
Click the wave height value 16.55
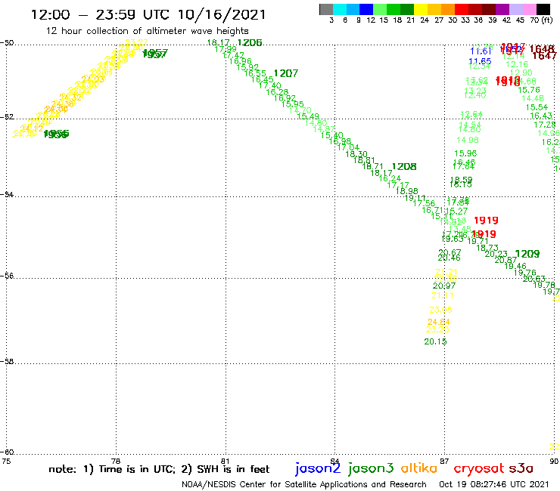(x=255, y=73)
